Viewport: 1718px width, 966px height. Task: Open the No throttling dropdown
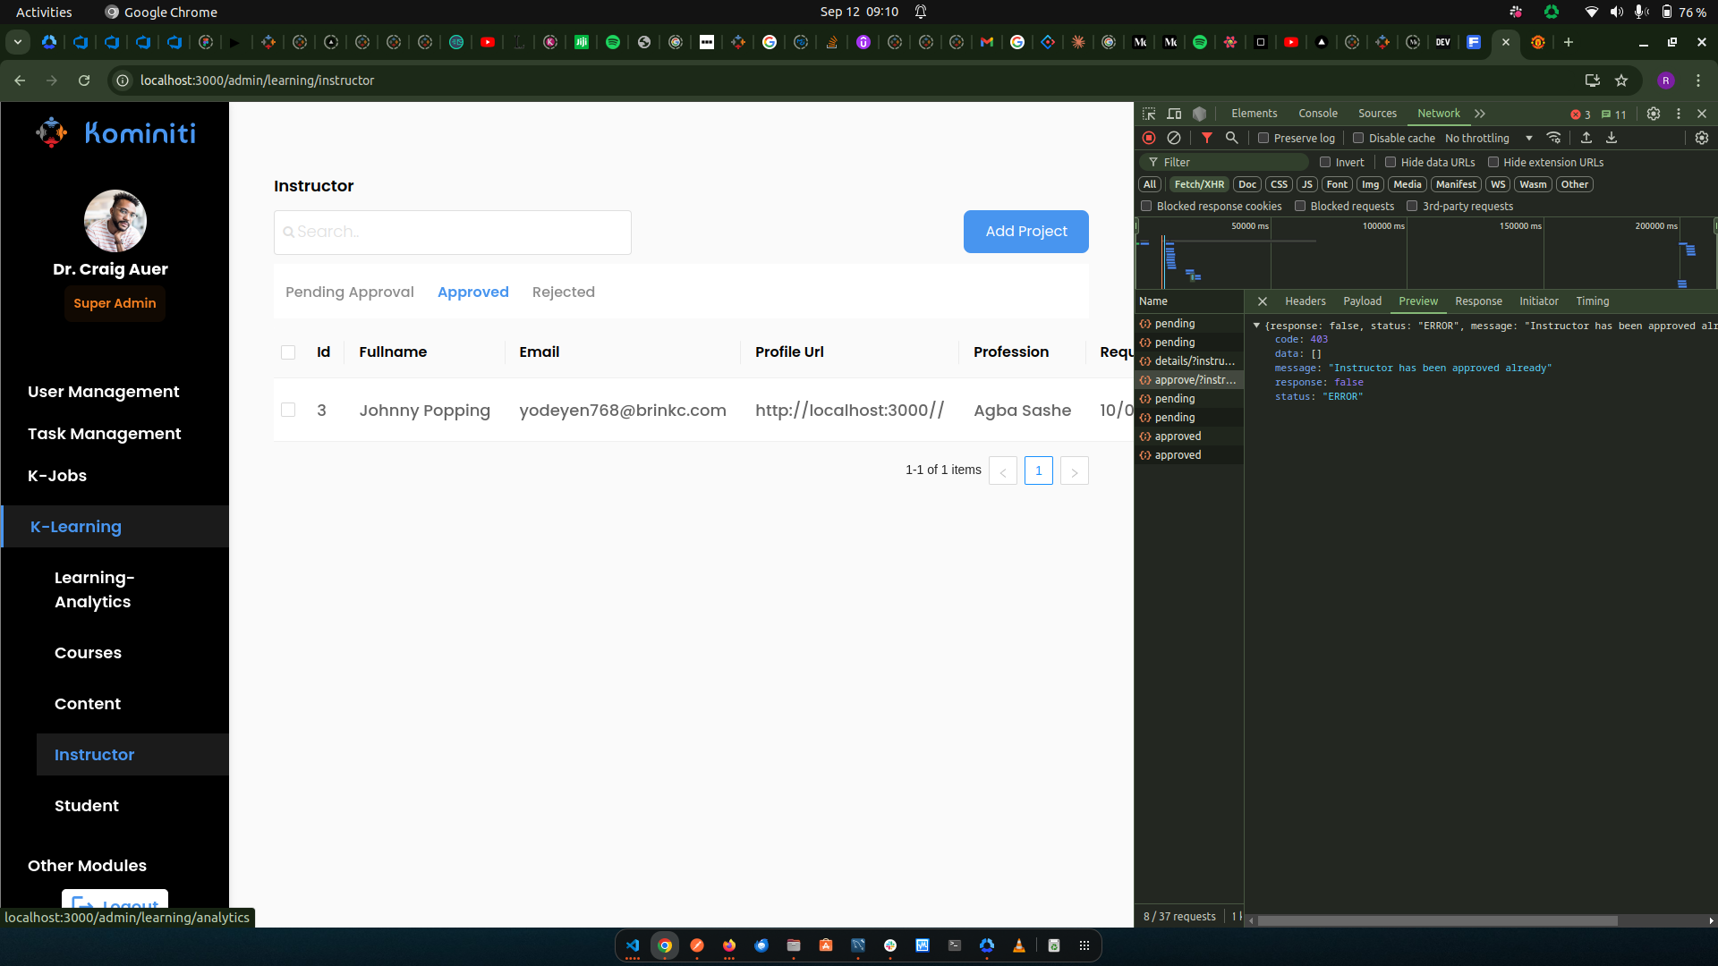coord(1489,138)
